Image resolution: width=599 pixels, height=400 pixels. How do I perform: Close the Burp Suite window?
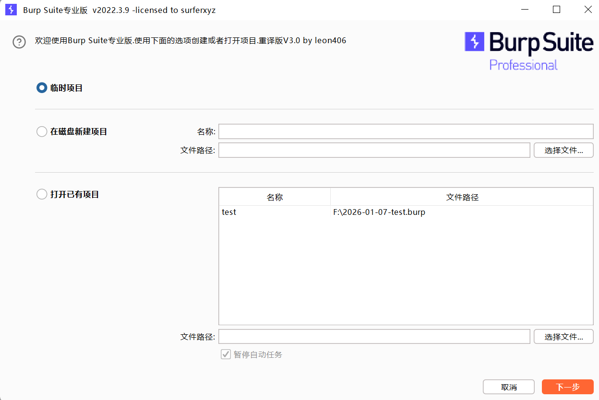point(587,10)
